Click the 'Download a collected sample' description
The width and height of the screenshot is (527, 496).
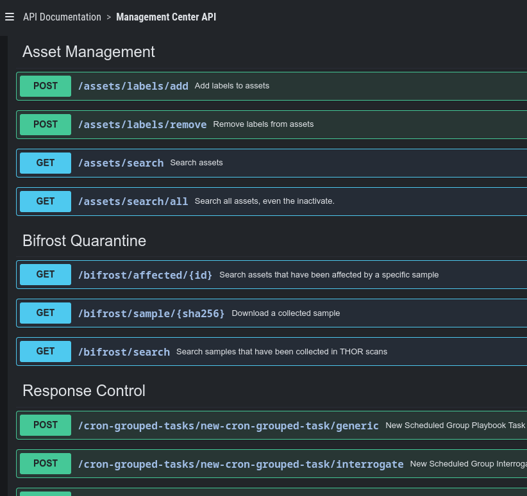285,313
